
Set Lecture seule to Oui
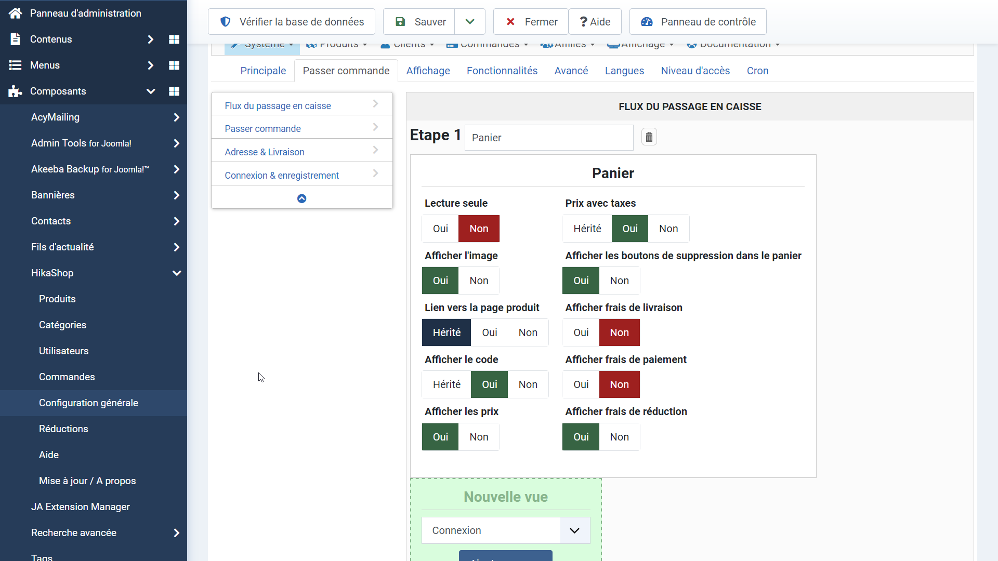[x=440, y=229]
